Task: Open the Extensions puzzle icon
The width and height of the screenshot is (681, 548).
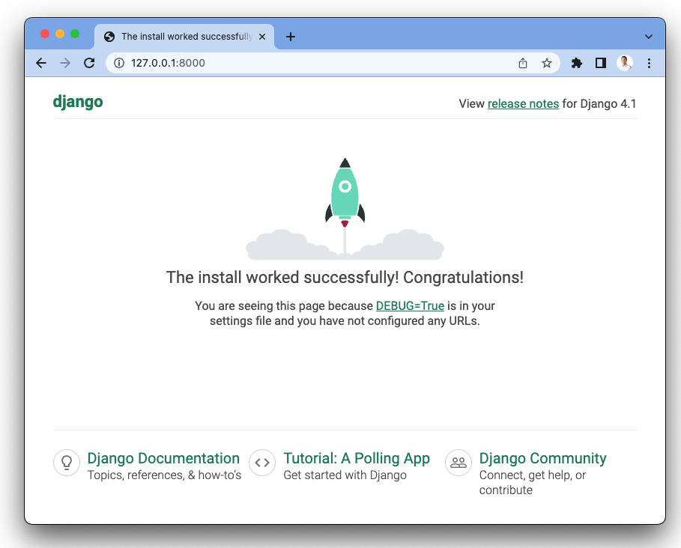Action: pos(576,64)
